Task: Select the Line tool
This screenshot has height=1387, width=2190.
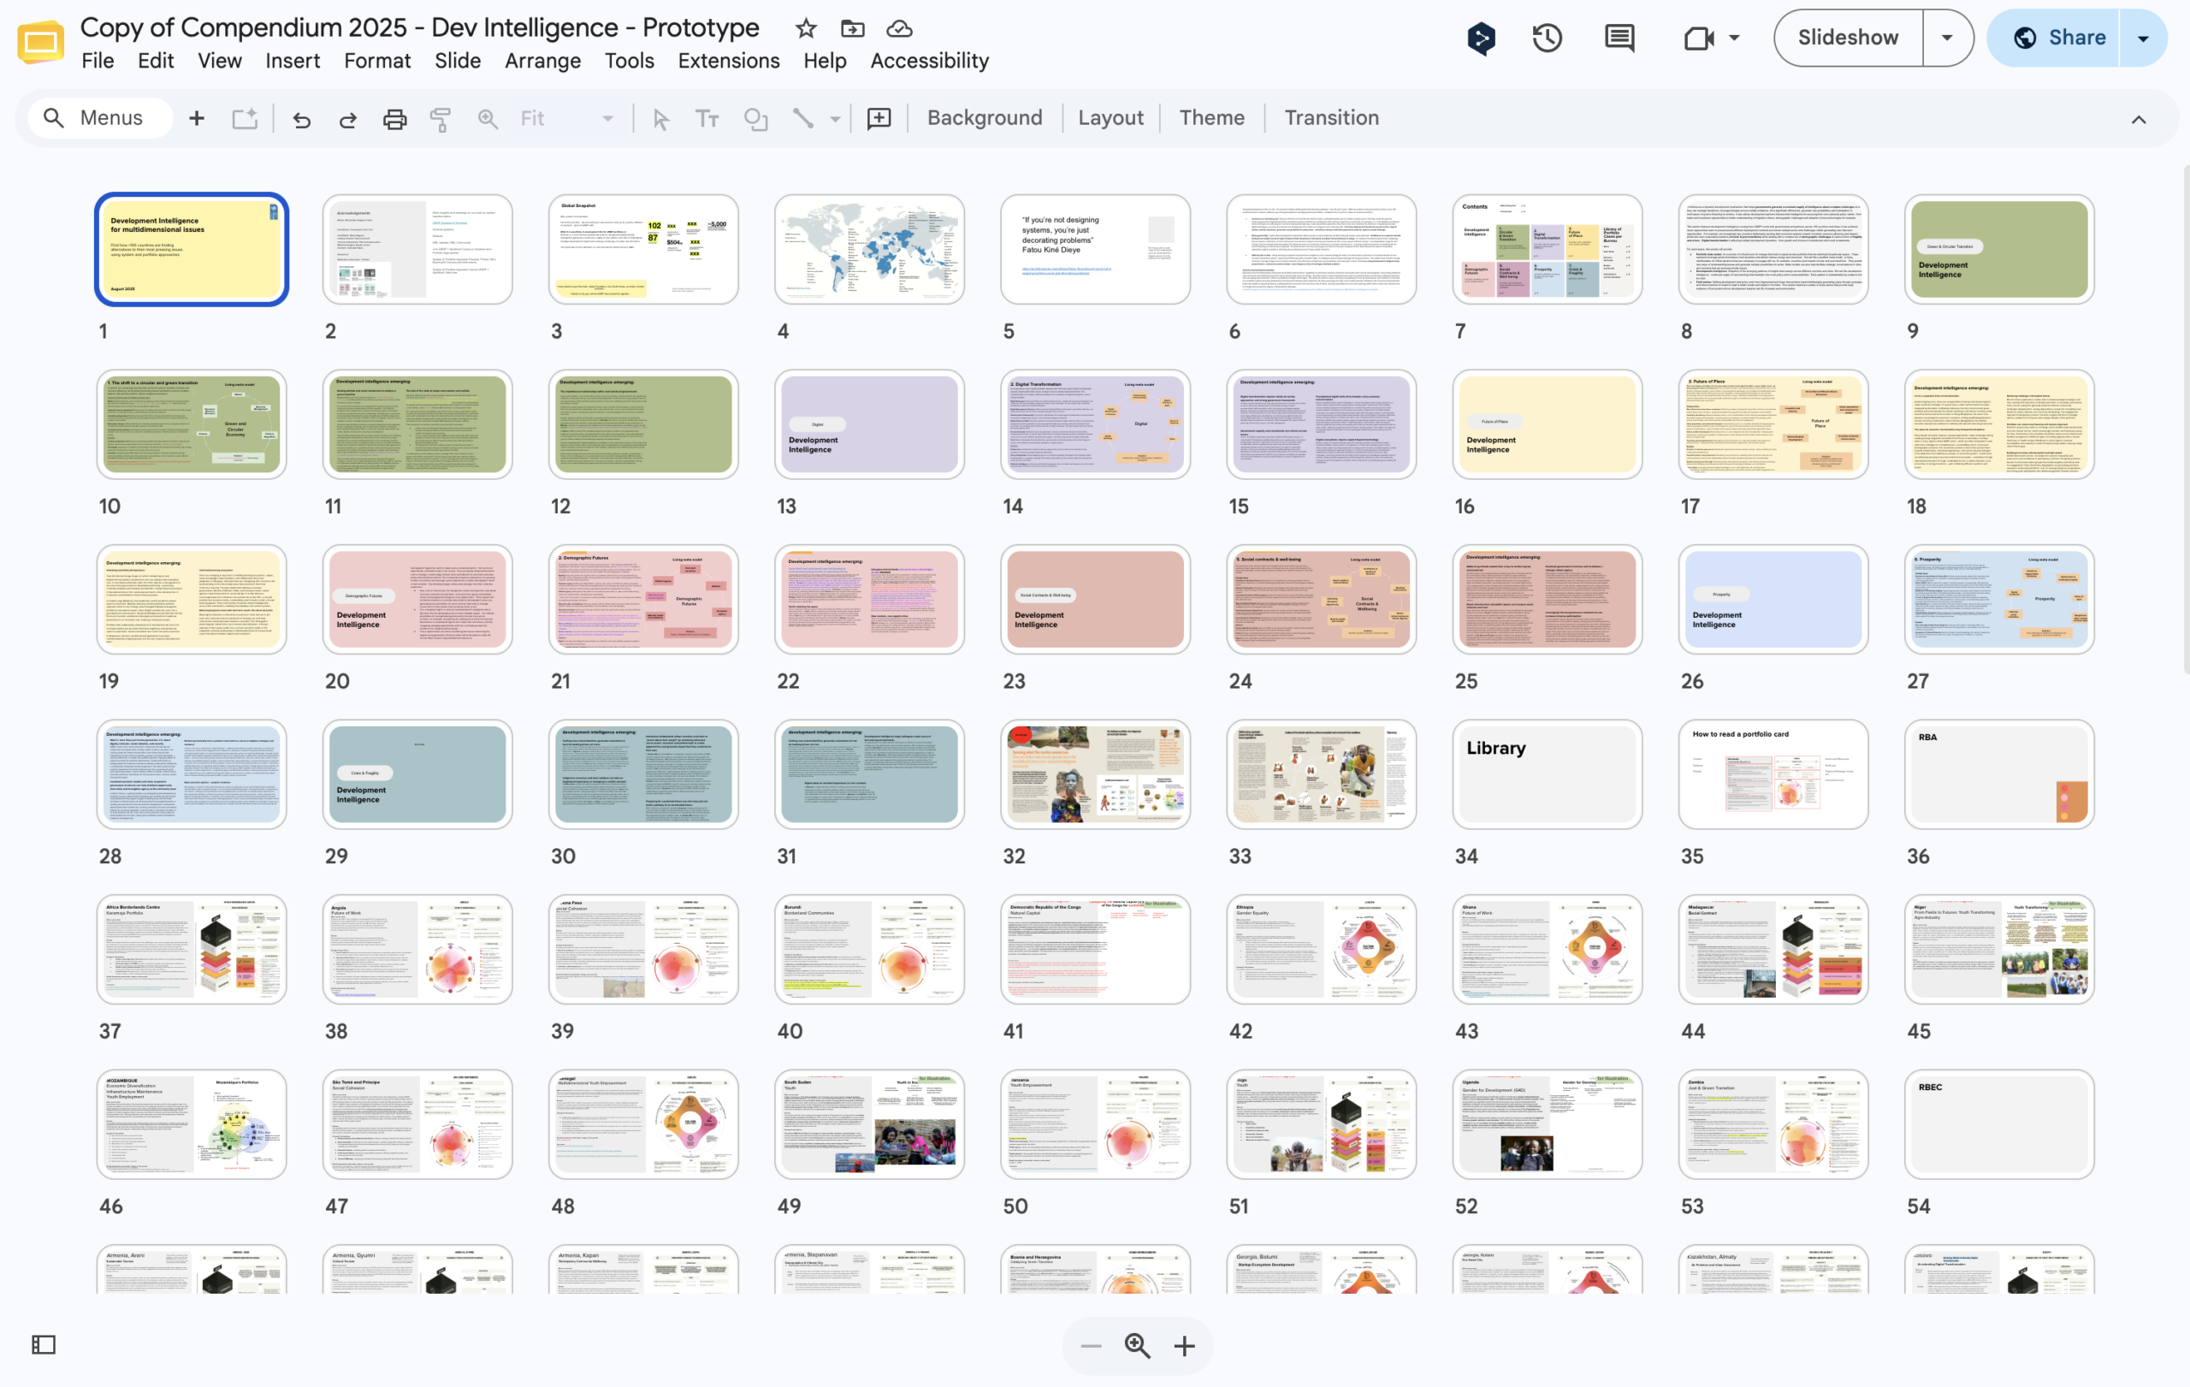Action: coord(803,118)
